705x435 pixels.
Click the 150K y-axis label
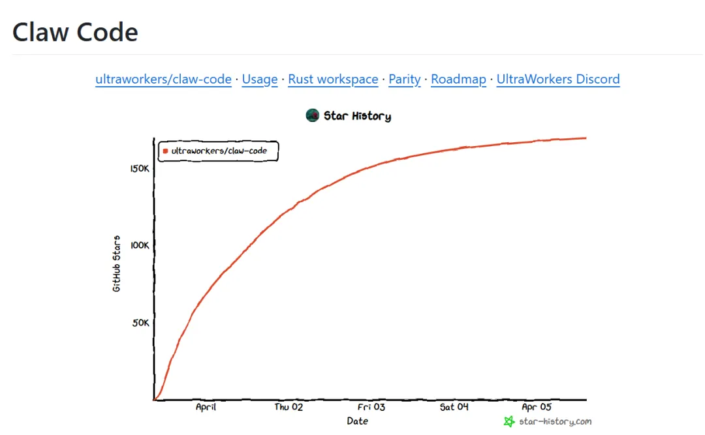tap(140, 168)
